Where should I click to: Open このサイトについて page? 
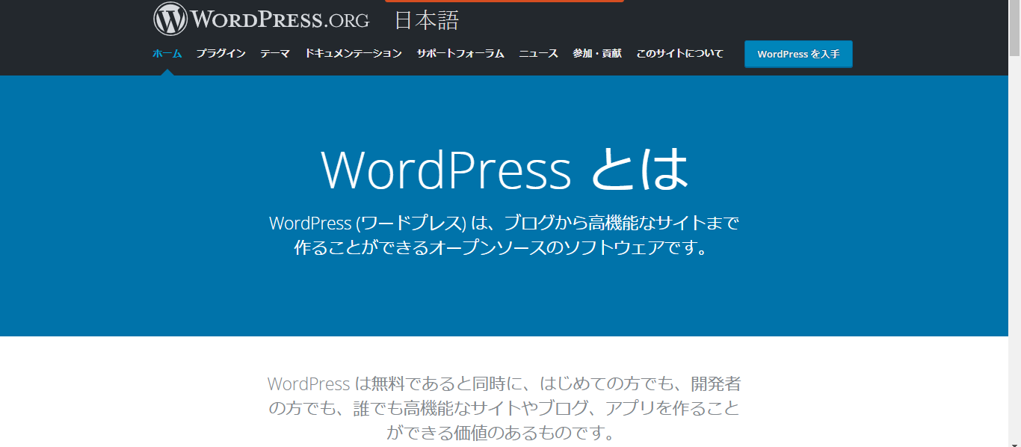coord(679,54)
